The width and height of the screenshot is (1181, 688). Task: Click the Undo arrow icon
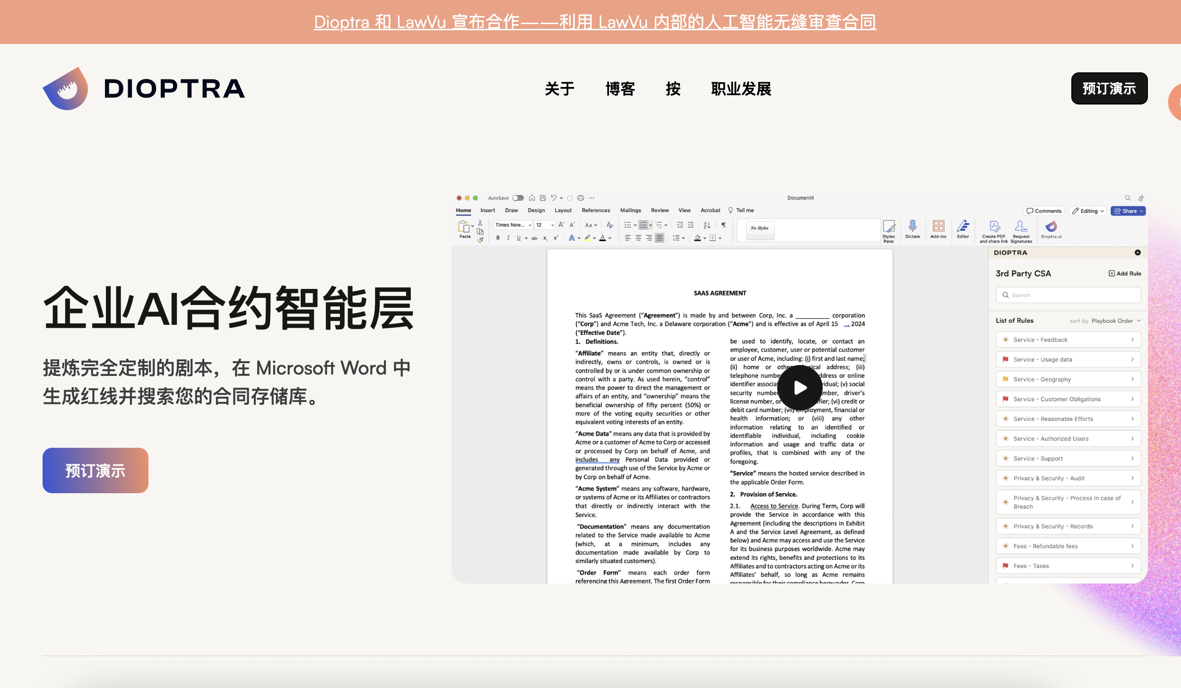554,198
